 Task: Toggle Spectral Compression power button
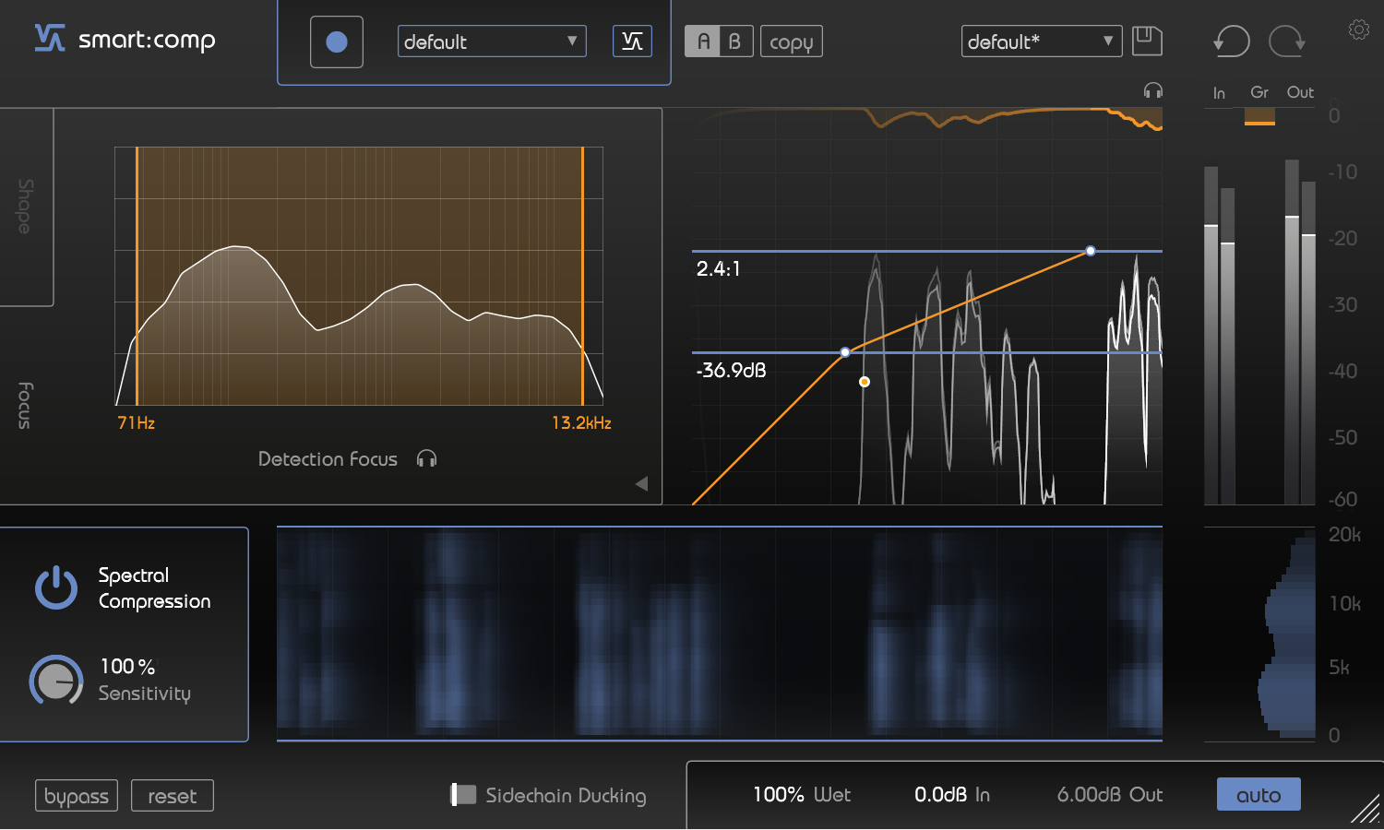pyautogui.click(x=55, y=587)
